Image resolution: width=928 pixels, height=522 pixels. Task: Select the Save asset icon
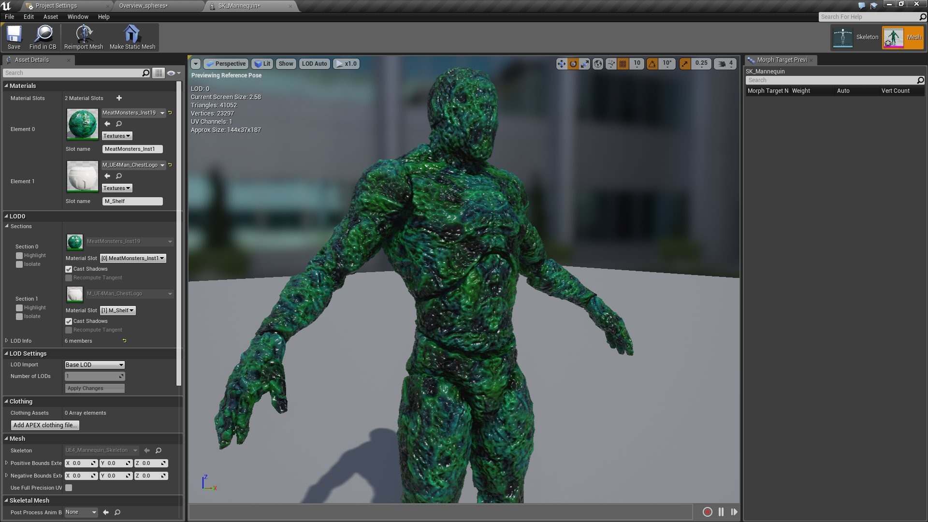14,37
